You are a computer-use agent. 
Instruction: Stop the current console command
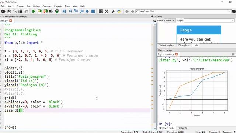[233, 54]
